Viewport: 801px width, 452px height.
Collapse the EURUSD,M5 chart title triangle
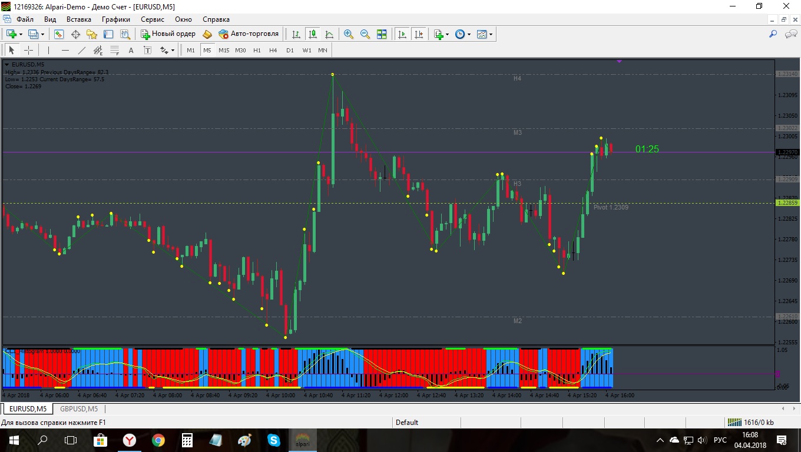click(7, 64)
